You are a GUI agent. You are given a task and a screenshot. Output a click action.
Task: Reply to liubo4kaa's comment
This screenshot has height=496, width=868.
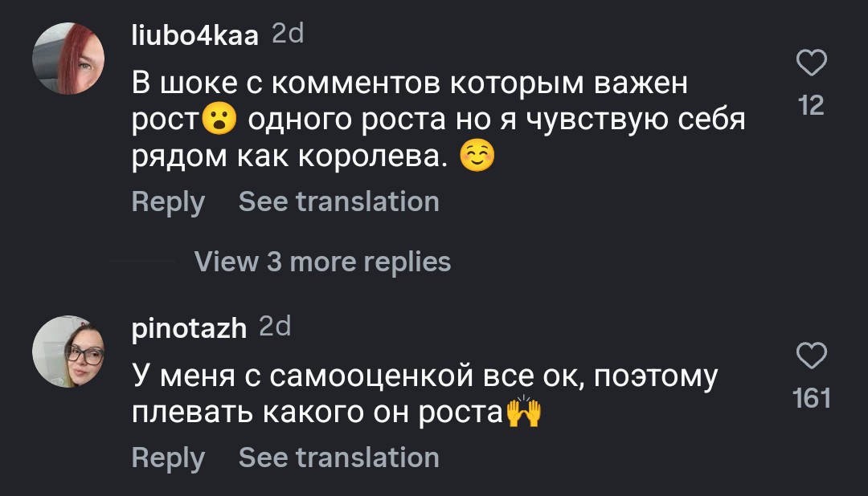coord(168,201)
